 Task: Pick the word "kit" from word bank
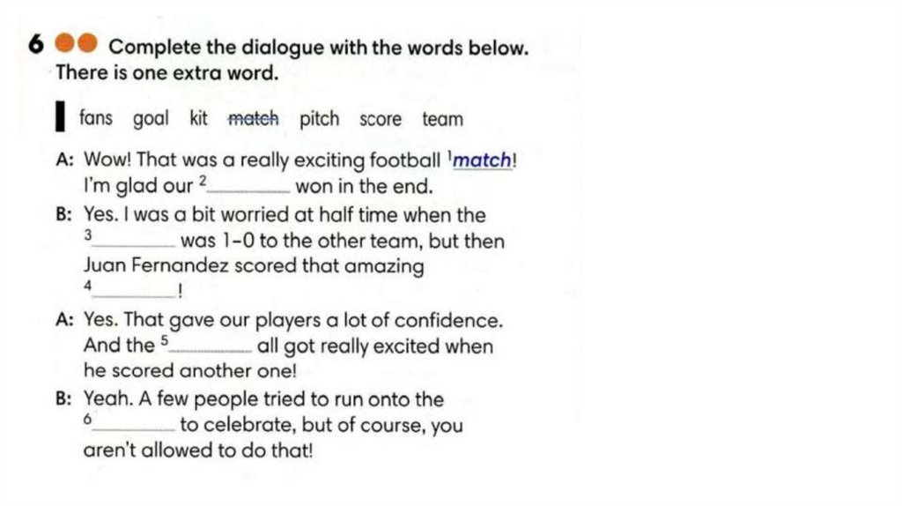pos(198,118)
